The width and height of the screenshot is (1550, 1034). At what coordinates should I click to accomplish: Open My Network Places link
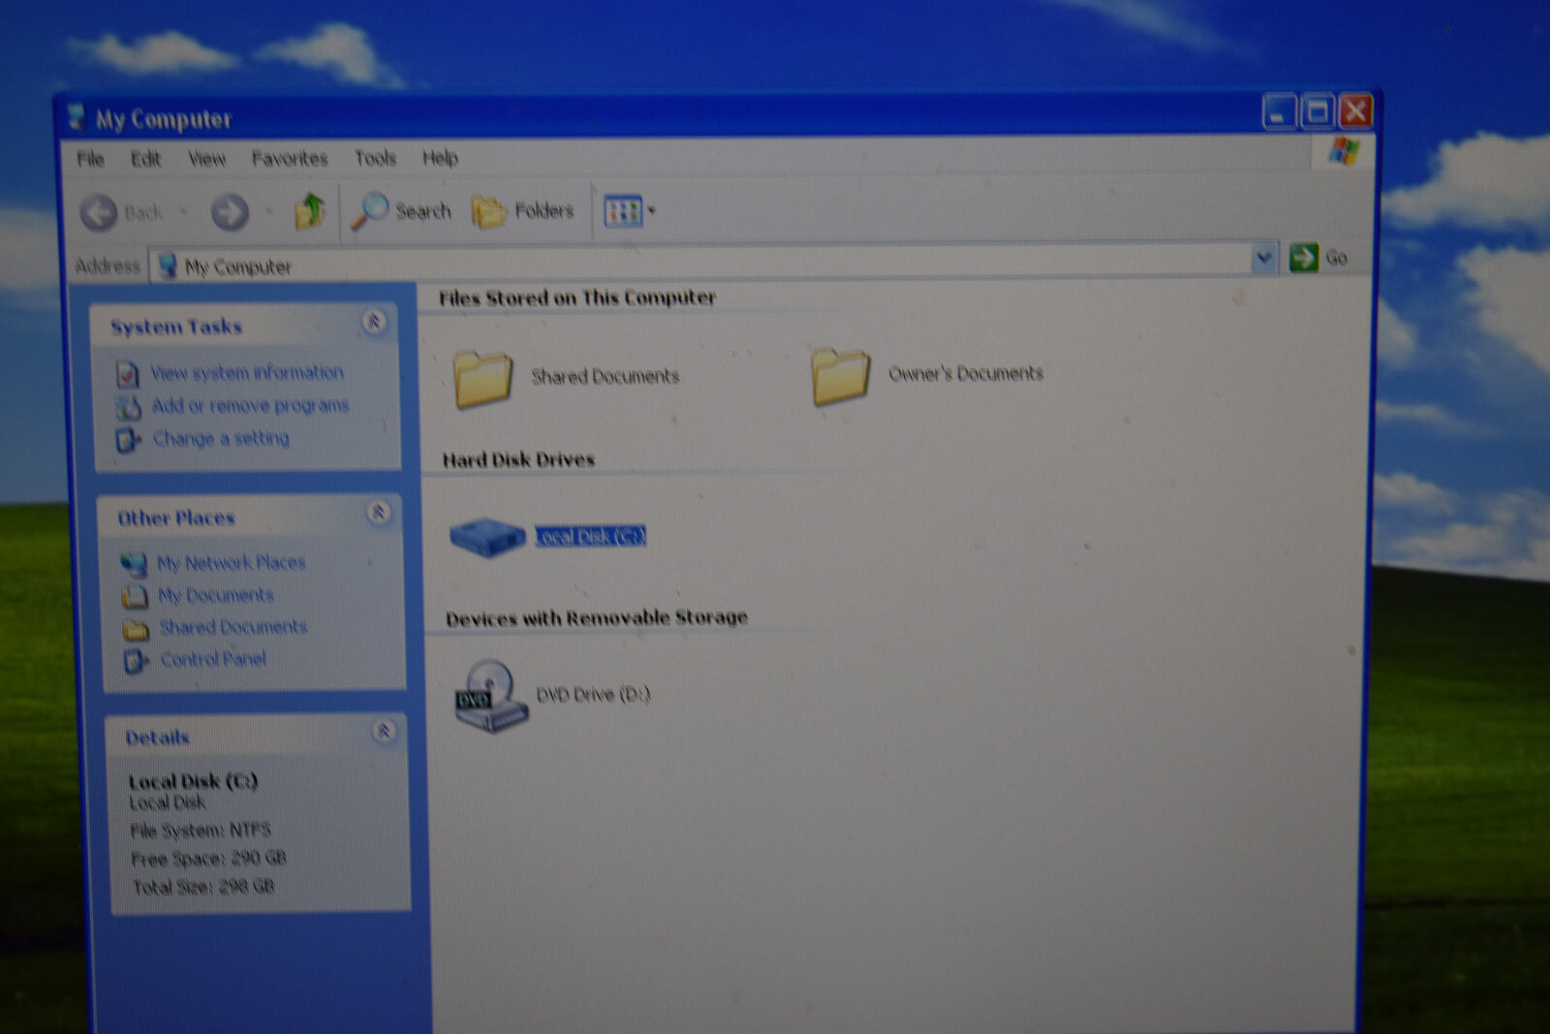[232, 562]
